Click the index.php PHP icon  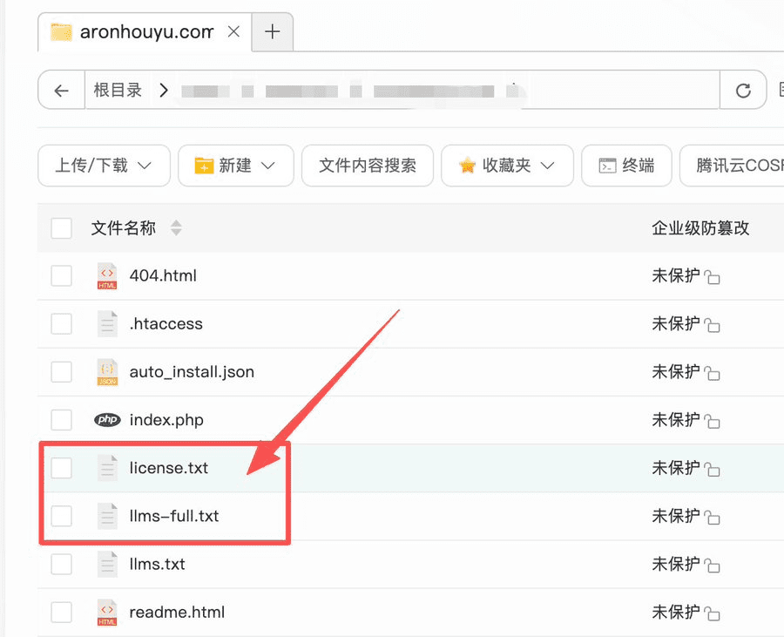coord(107,419)
